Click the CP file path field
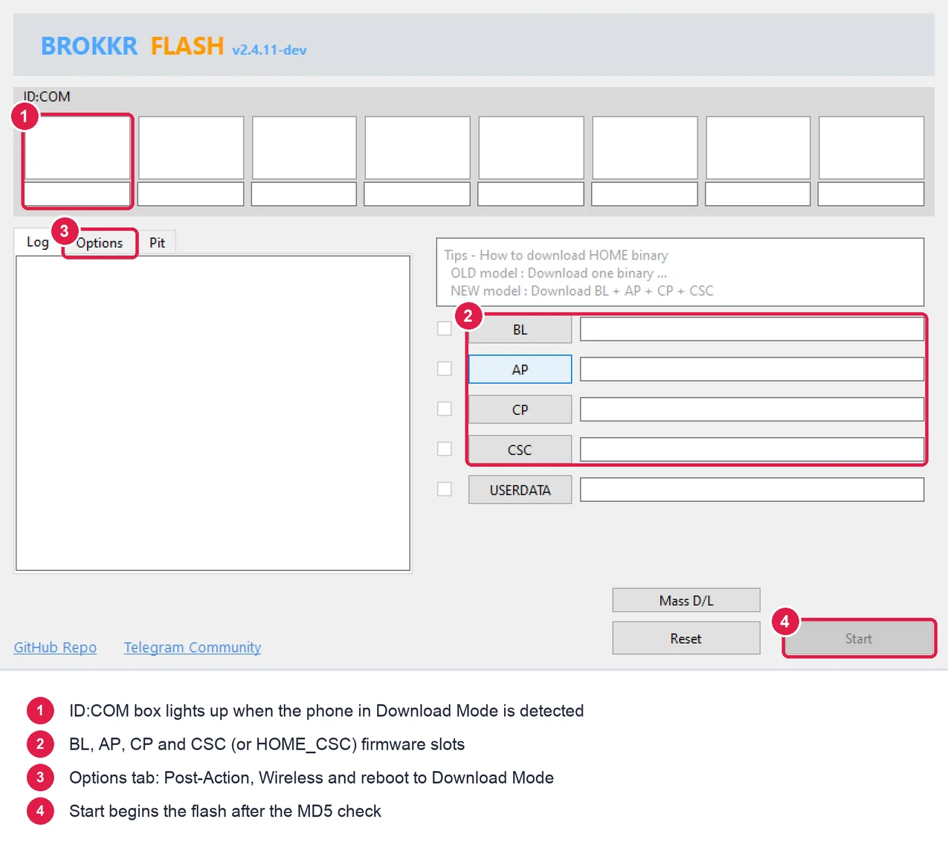 (x=752, y=410)
